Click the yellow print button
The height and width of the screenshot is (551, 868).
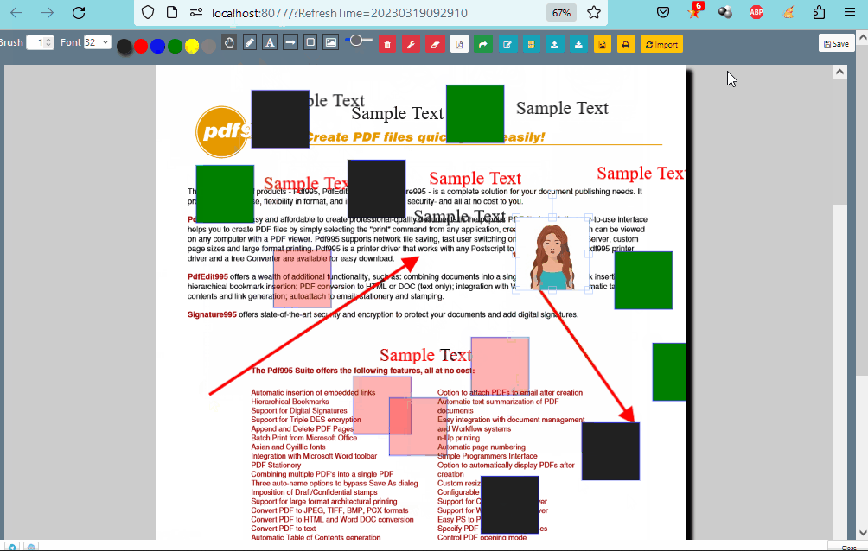click(626, 44)
